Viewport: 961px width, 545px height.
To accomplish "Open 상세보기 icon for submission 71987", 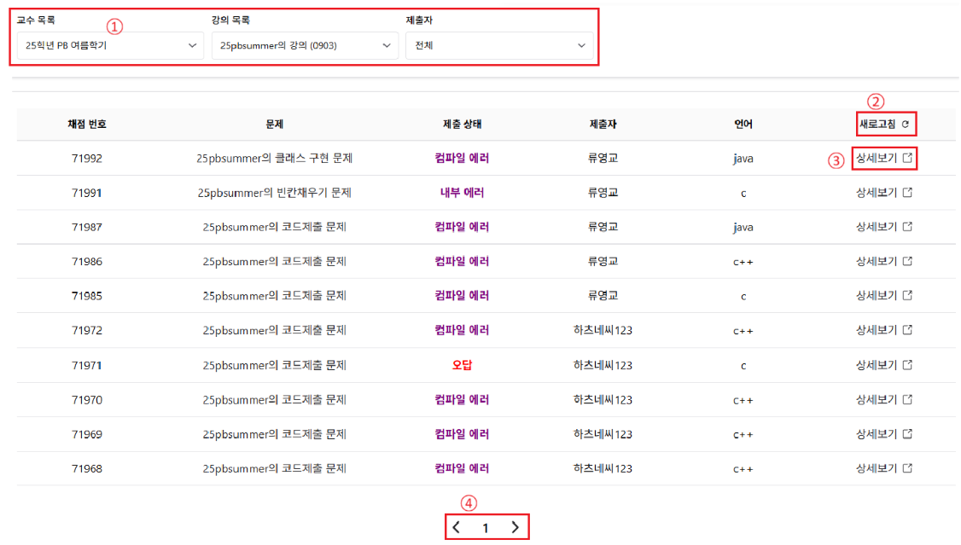I will point(908,226).
